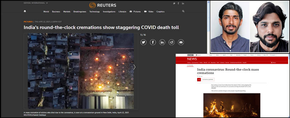
Task: Select Sport in BBC top bar
Action: click(224, 55)
